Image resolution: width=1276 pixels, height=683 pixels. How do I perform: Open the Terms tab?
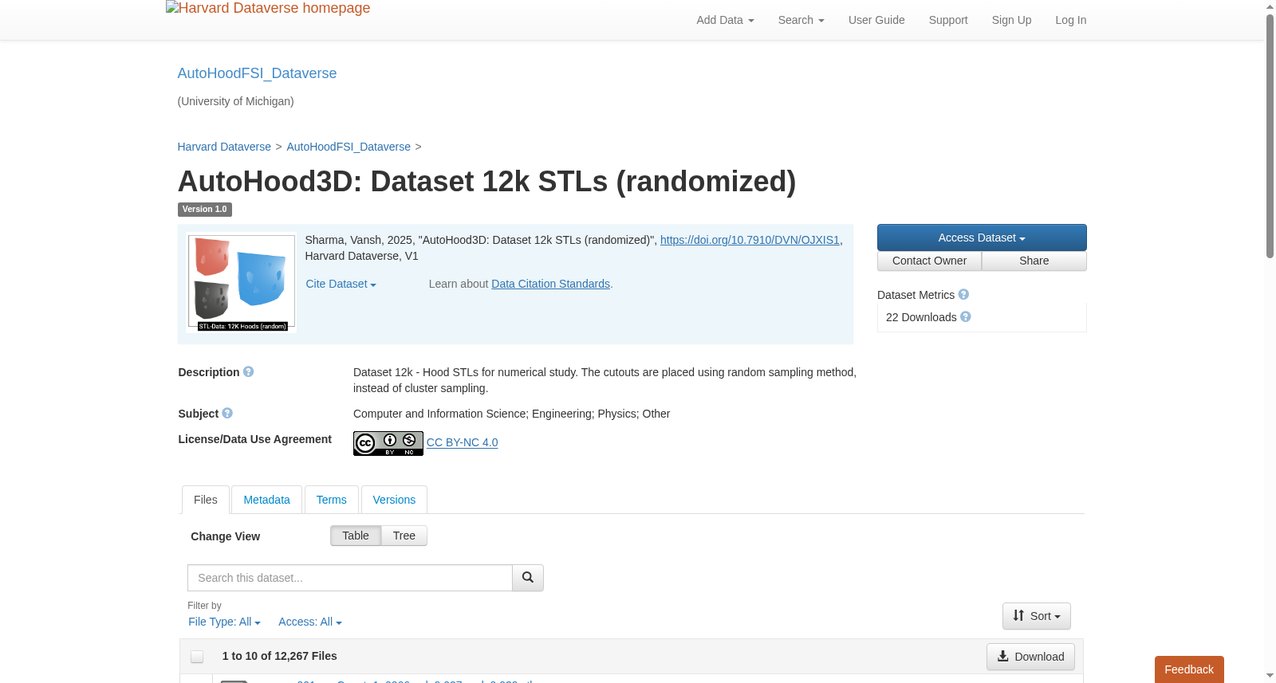tap(332, 500)
